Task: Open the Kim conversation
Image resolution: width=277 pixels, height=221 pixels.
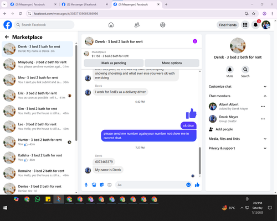Action: (x=37, y=111)
